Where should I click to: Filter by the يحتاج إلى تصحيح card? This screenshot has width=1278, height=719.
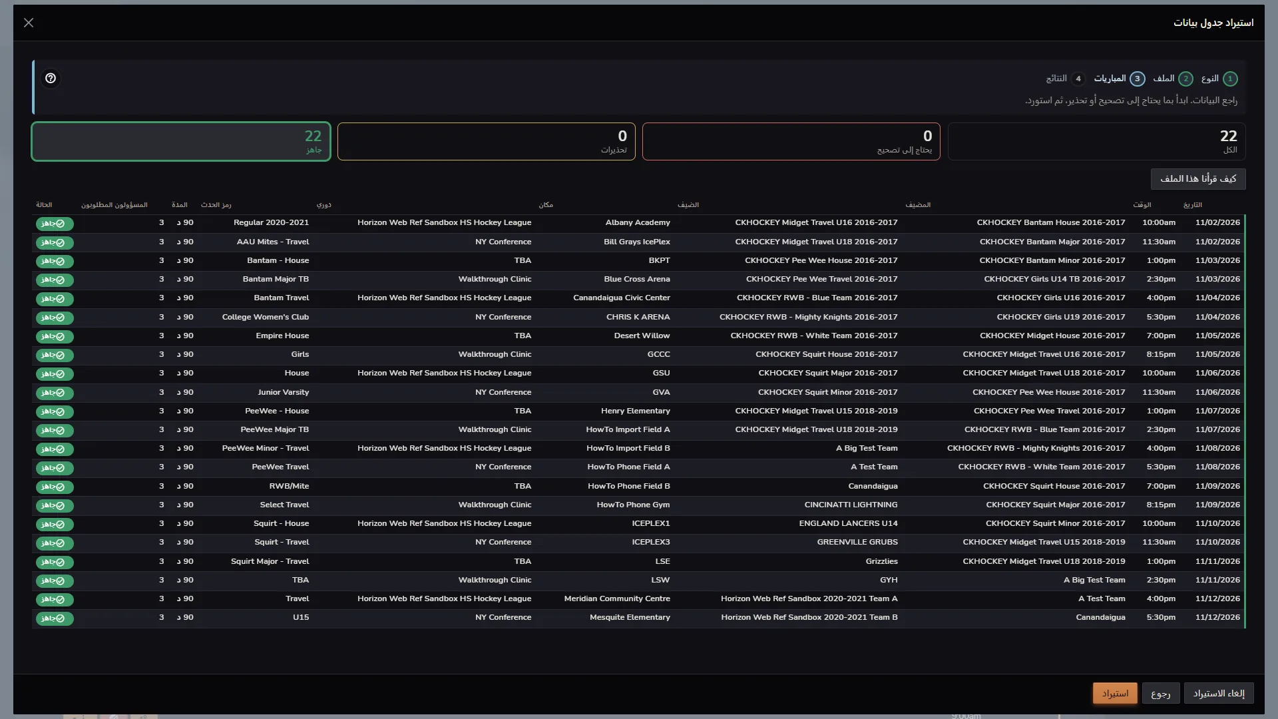coord(791,141)
